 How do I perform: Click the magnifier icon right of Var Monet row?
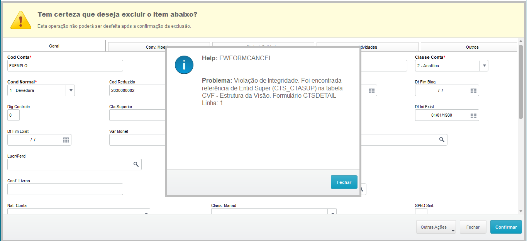pos(442,140)
